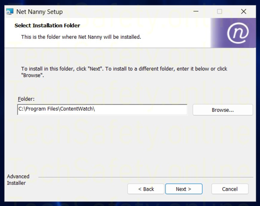The image size is (260, 206).
Task: Click the installer icon in title bar
Action: click(10, 12)
